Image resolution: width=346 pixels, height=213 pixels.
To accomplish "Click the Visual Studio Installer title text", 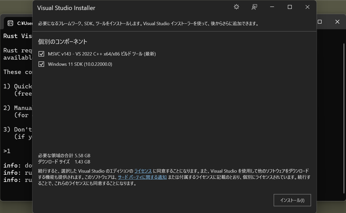I will [x=66, y=8].
